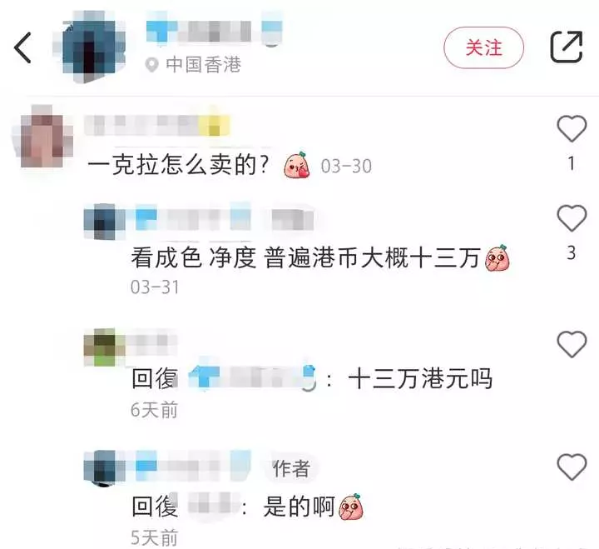Tap the kissing emoji sticker in first comment
Screen dimensions: 599x549
(297, 166)
